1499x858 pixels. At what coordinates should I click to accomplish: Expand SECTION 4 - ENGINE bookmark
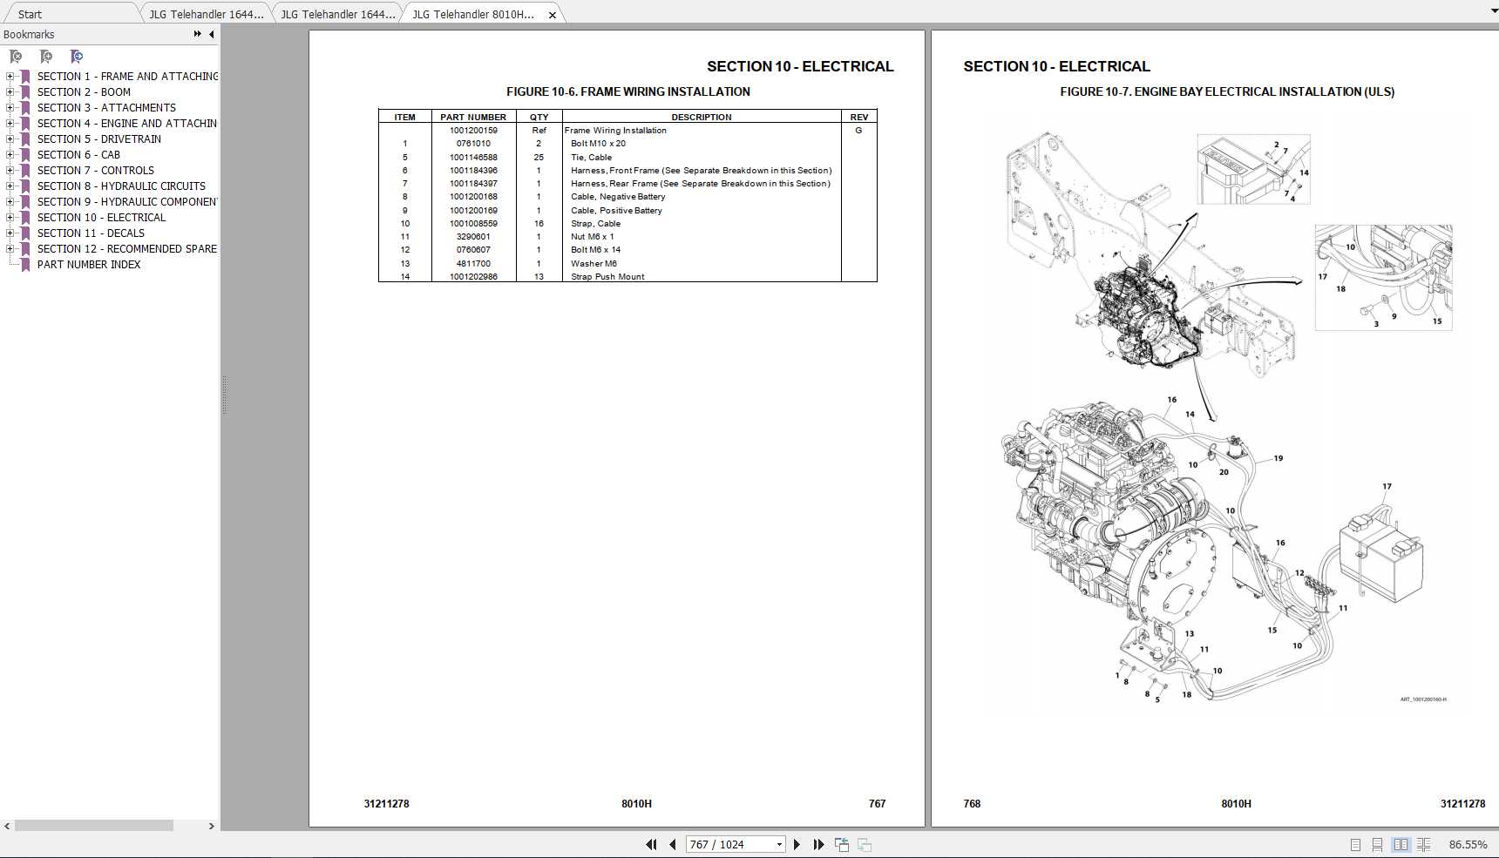coord(10,124)
